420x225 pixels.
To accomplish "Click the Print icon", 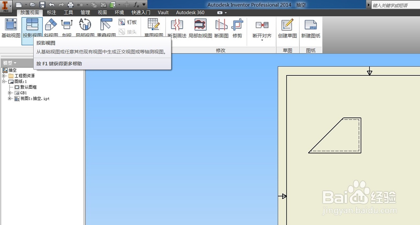I will click(x=71, y=5).
